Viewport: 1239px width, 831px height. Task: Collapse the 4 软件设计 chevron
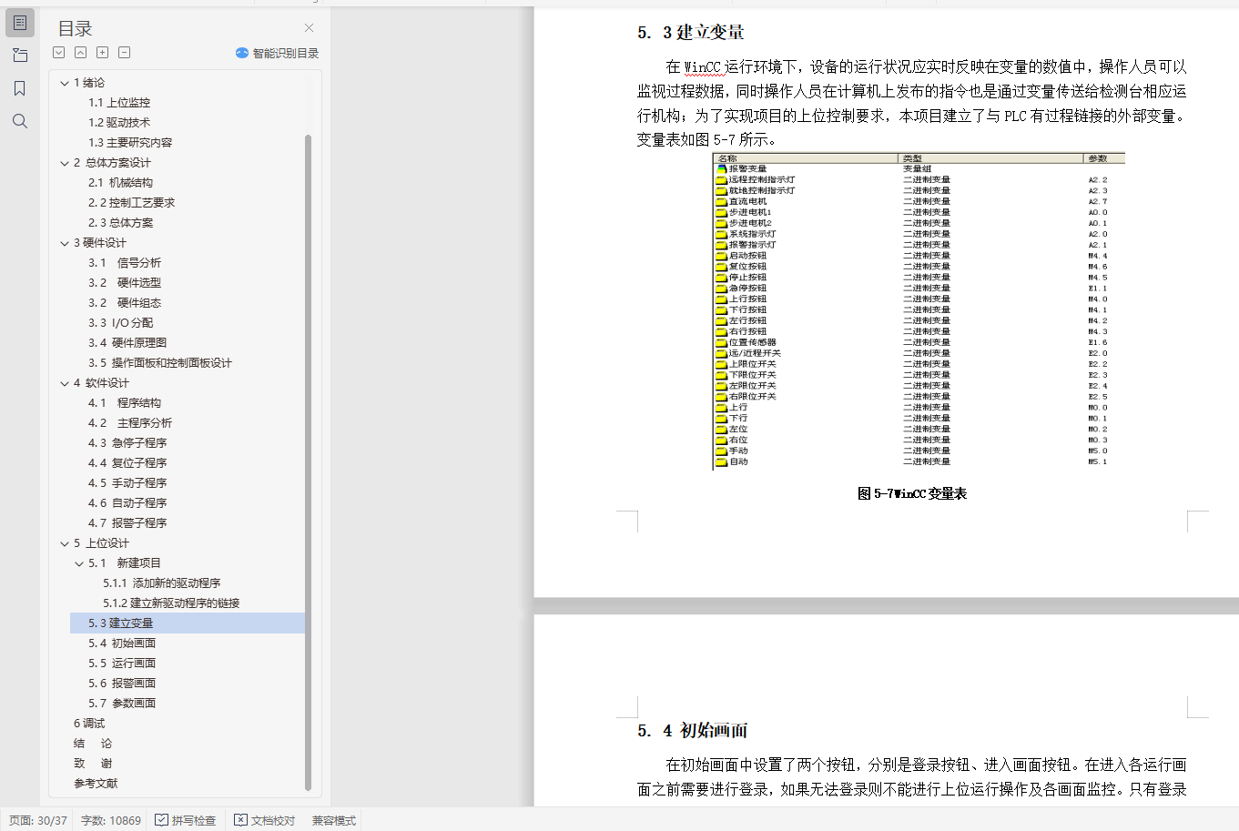point(65,383)
